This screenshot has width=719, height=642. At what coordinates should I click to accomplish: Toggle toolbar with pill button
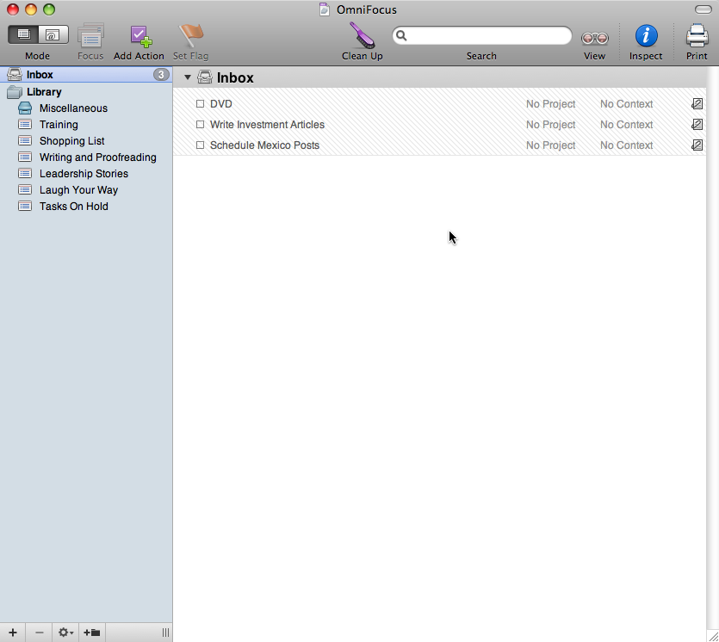click(703, 9)
